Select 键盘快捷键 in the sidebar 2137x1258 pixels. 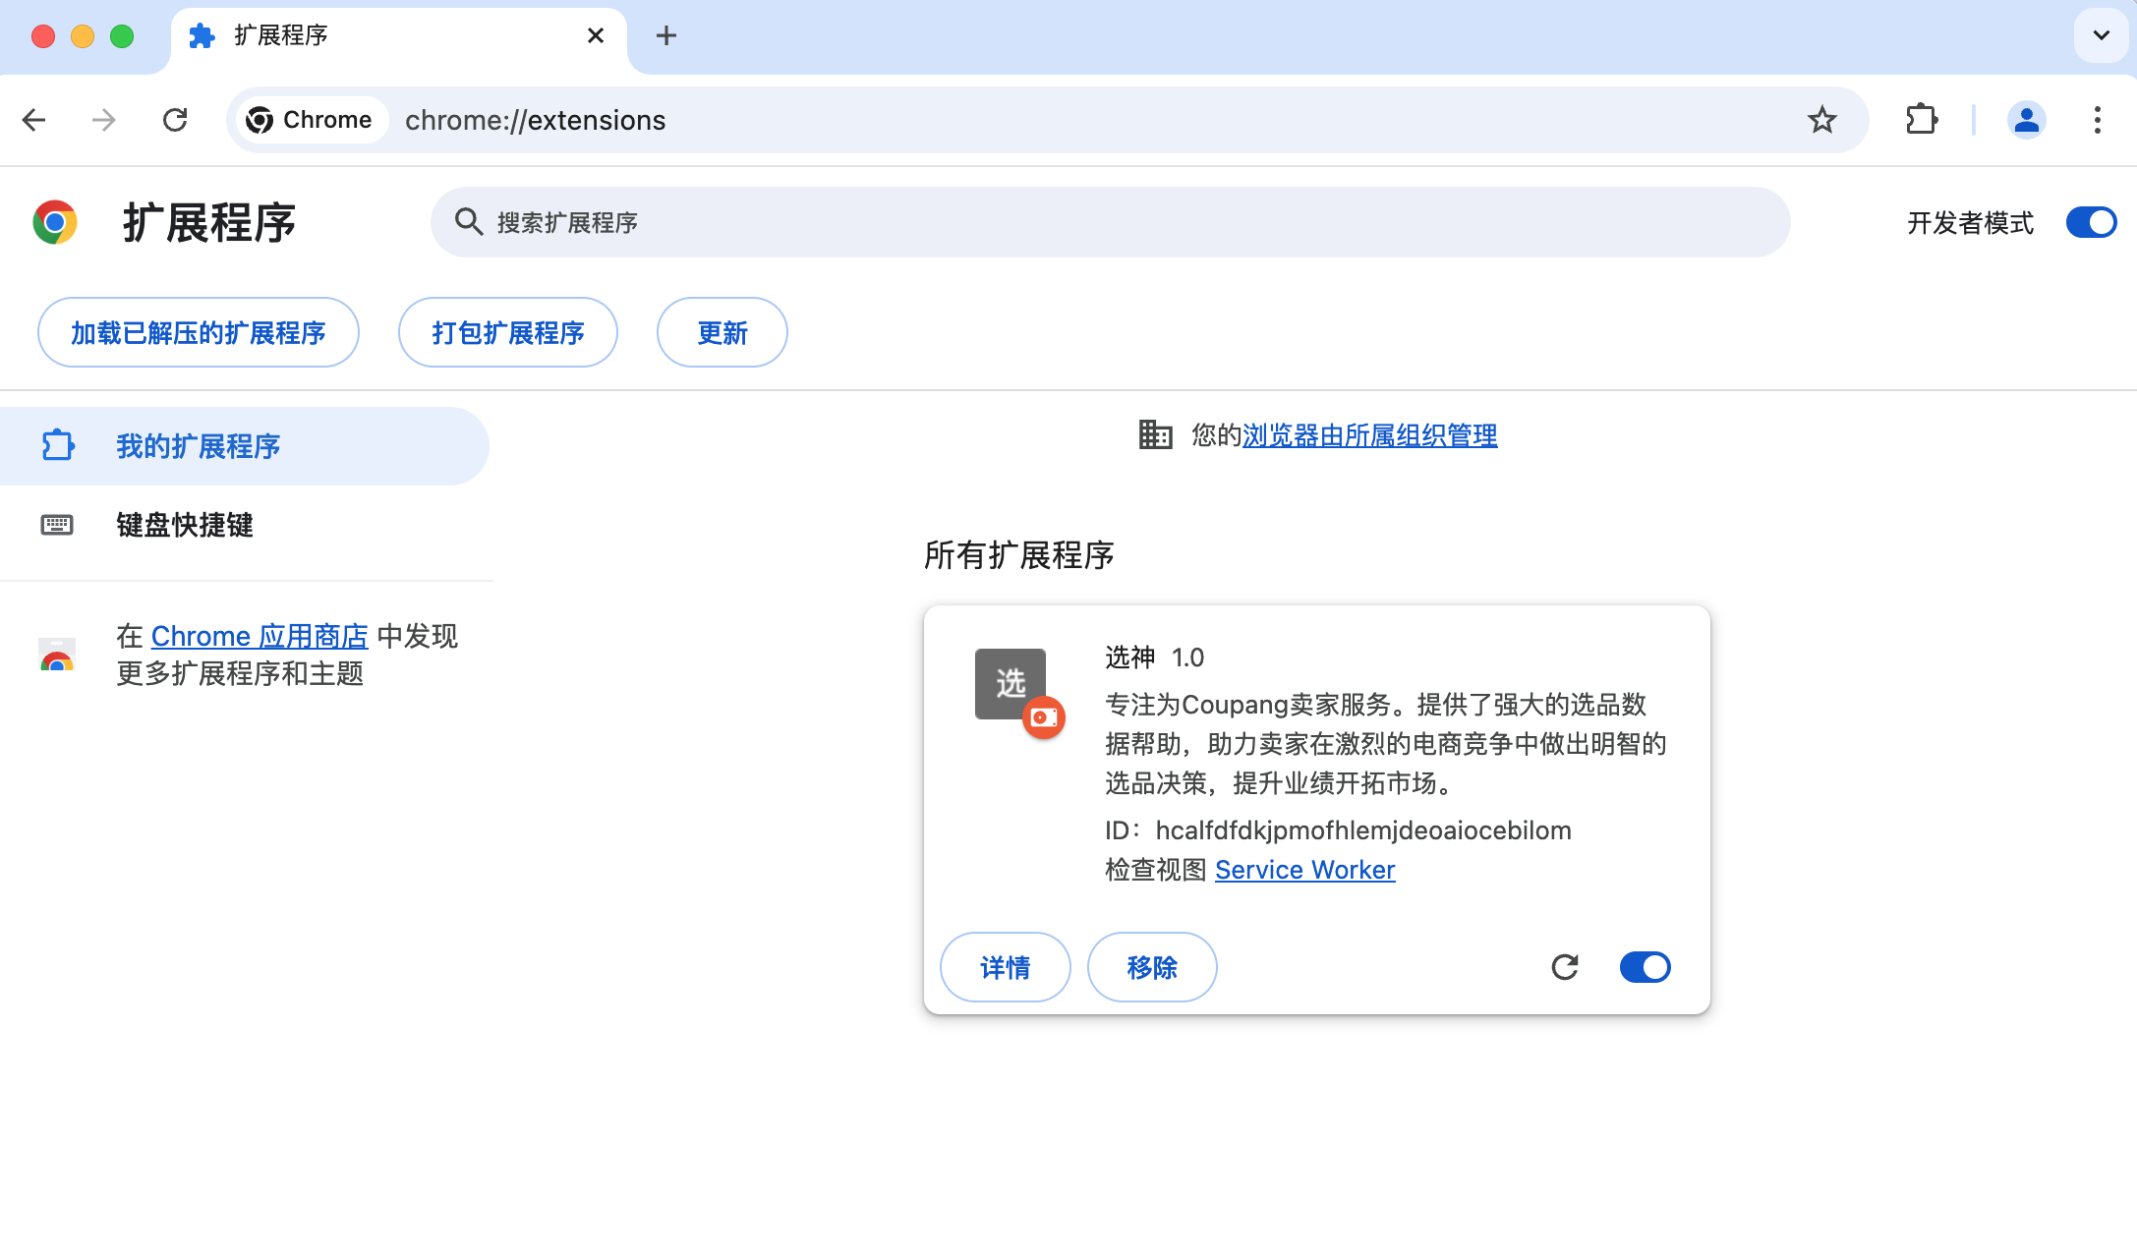coord(184,526)
